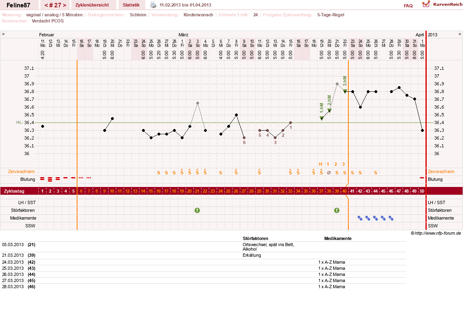Screen dimensions: 463x309
Task: Click the bleeding mark on cycle day 50
Action: [x=422, y=178]
